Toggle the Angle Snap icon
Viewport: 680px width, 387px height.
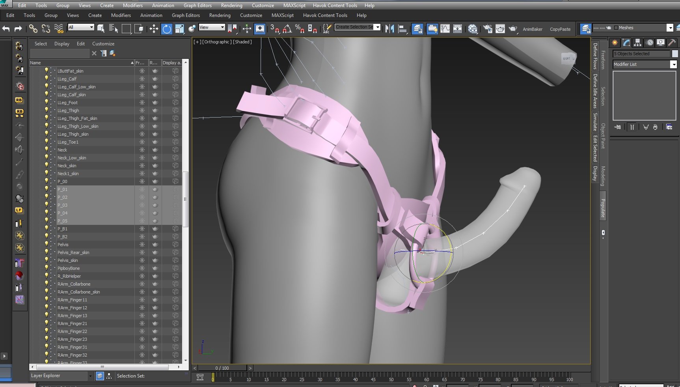pos(287,28)
